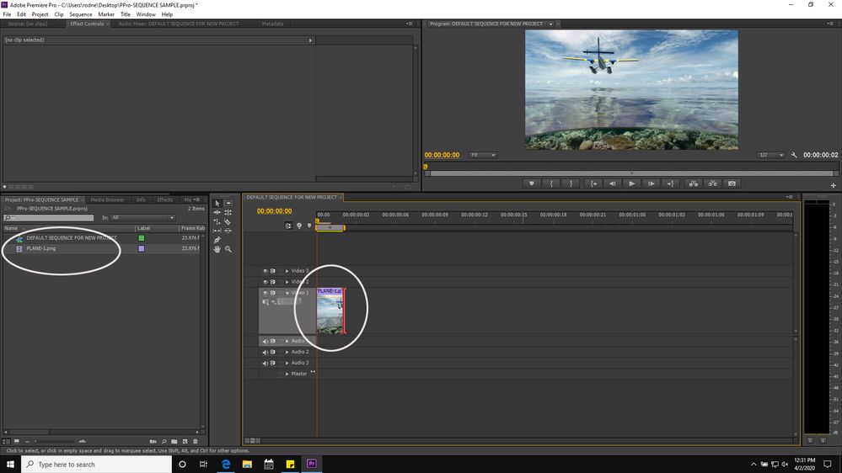Select the Selection arrow tool
This screenshot has height=473, width=842.
(x=217, y=203)
